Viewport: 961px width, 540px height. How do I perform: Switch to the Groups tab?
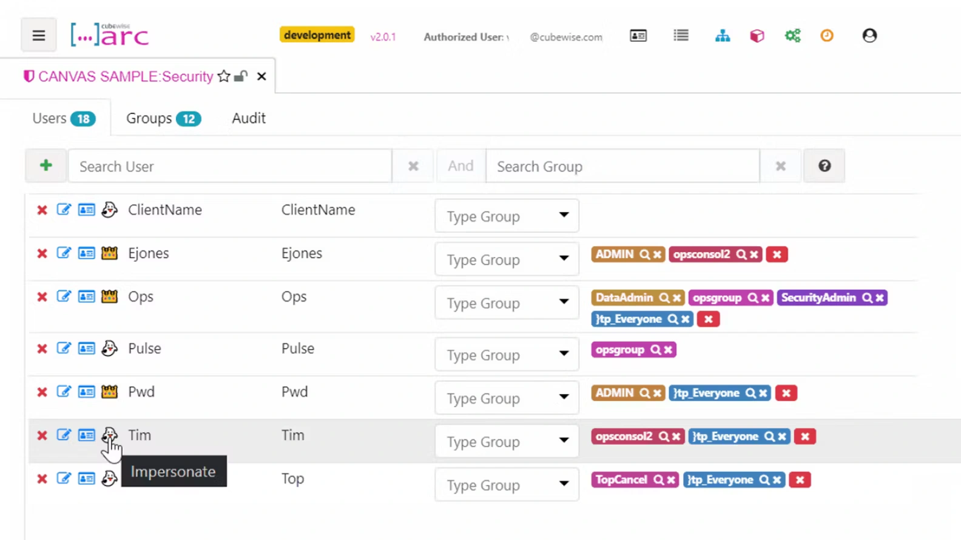click(163, 118)
